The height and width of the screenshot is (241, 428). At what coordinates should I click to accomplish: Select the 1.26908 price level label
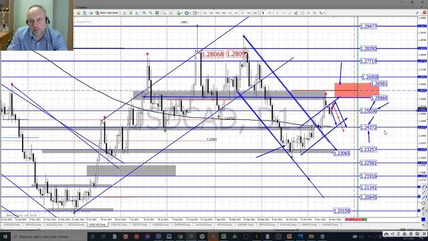pyautogui.click(x=370, y=78)
